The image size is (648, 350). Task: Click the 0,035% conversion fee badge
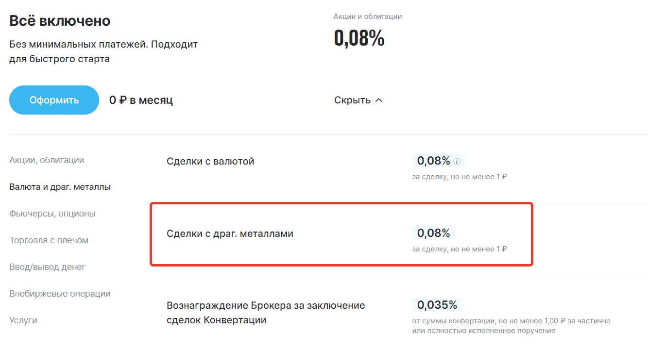[x=437, y=305]
